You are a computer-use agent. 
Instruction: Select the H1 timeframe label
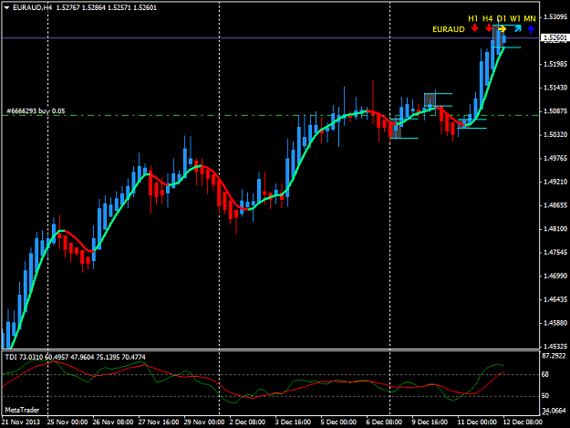click(473, 18)
